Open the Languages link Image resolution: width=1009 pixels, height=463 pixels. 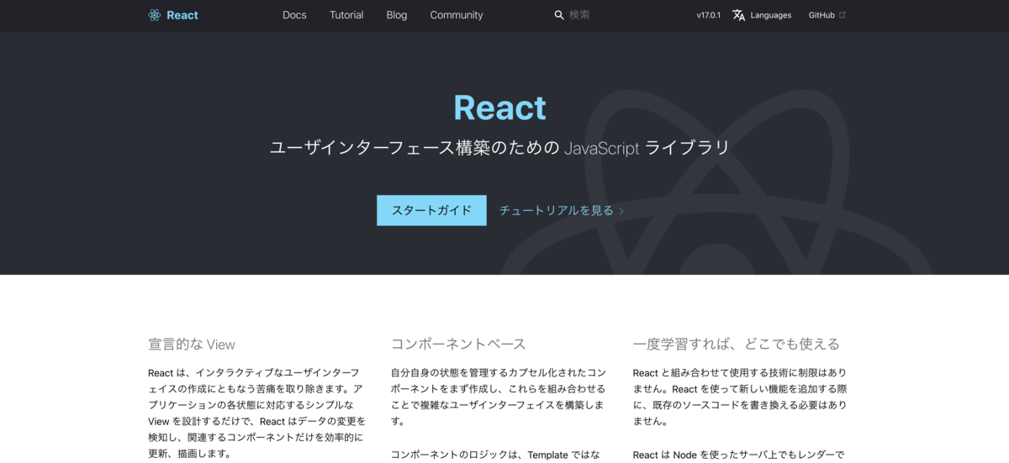click(771, 15)
